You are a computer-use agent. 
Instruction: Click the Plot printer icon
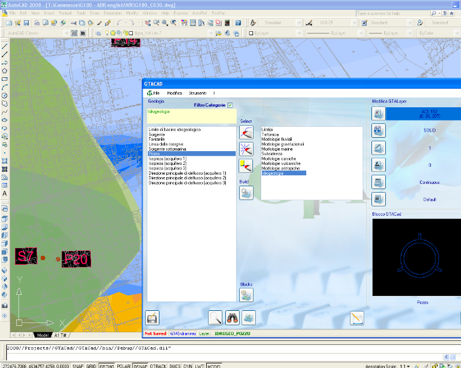(x=37, y=23)
